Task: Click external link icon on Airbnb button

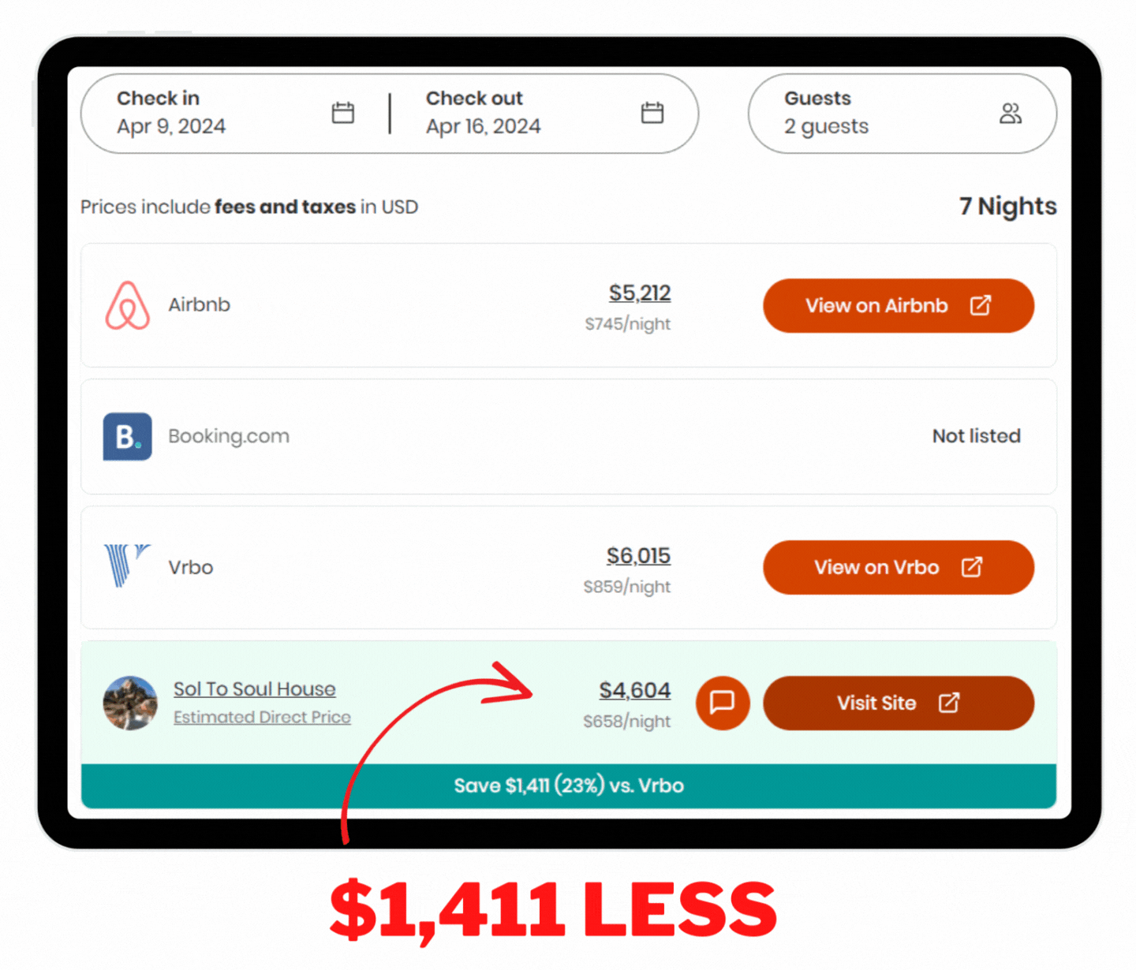Action: tap(981, 305)
